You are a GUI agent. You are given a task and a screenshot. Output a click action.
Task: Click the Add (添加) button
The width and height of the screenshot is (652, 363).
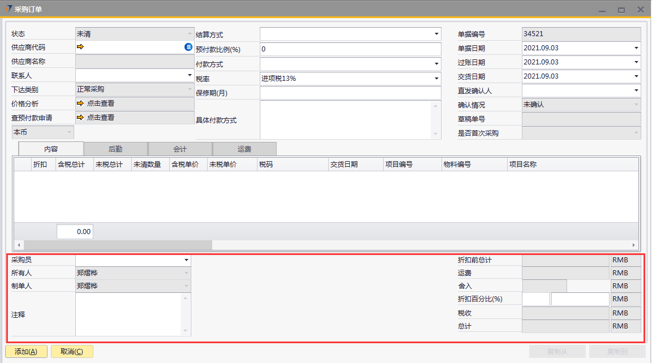(26, 351)
